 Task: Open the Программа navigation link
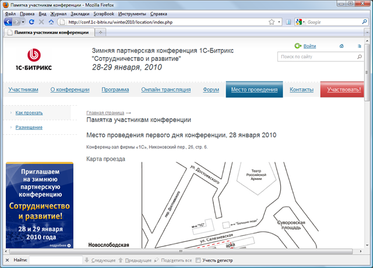pyautogui.click(x=115, y=89)
